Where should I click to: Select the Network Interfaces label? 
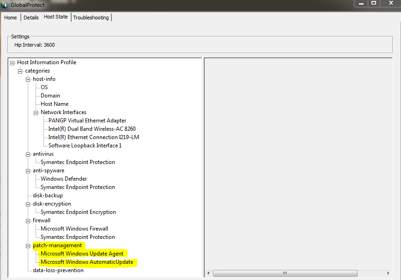63,112
